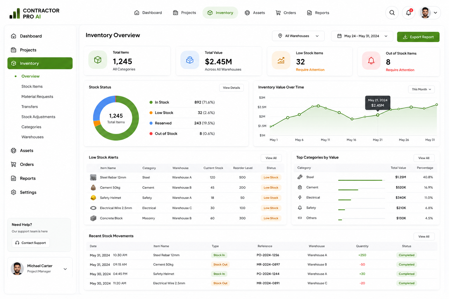Select Stock Adjustments in the sidebar
The height and width of the screenshot is (299, 449).
pos(38,117)
